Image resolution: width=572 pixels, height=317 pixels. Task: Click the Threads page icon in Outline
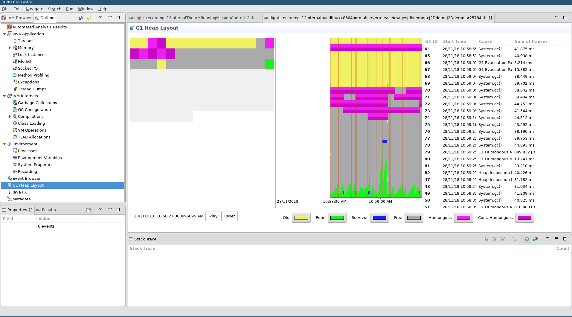[15, 41]
